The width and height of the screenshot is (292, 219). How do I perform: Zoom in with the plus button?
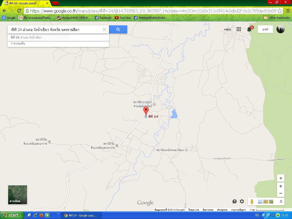(281, 186)
